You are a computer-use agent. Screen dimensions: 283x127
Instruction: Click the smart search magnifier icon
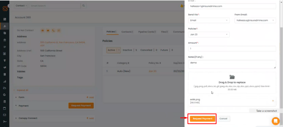(x=83, y=6)
